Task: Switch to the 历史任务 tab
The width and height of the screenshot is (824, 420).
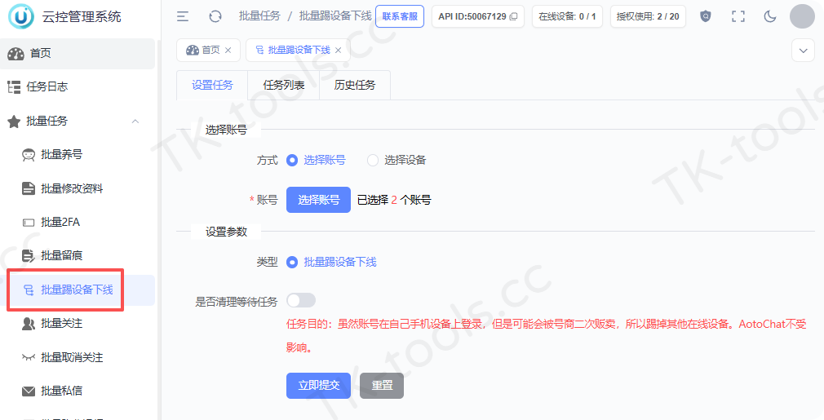Action: 355,85
